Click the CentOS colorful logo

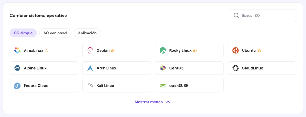click(163, 68)
